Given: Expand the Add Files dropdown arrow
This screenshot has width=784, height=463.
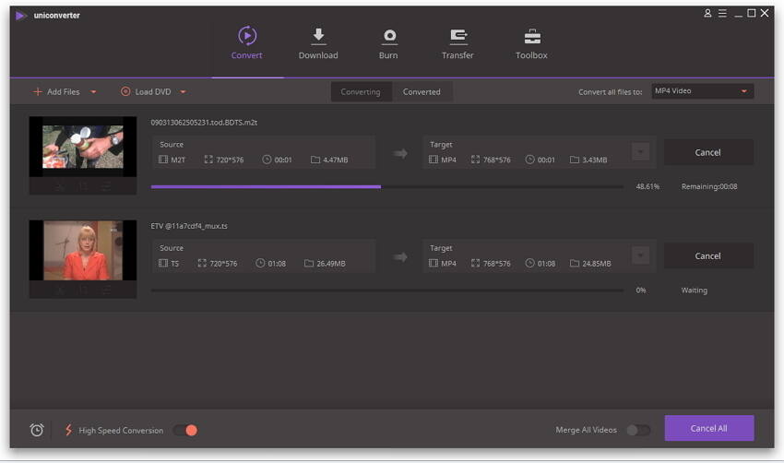Looking at the screenshot, I should point(93,92).
